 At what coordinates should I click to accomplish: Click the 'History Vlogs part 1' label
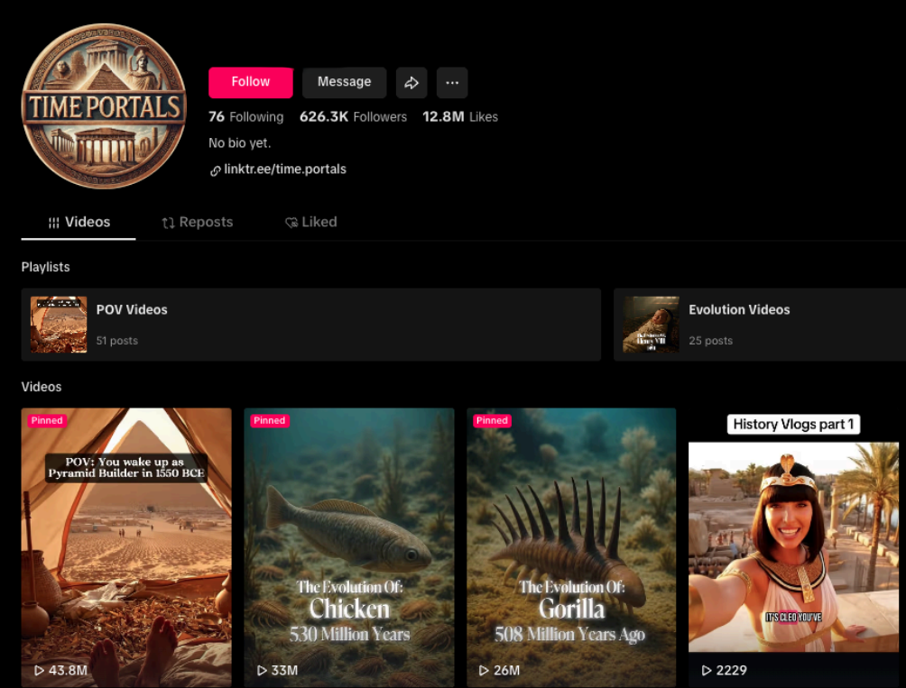tap(793, 424)
